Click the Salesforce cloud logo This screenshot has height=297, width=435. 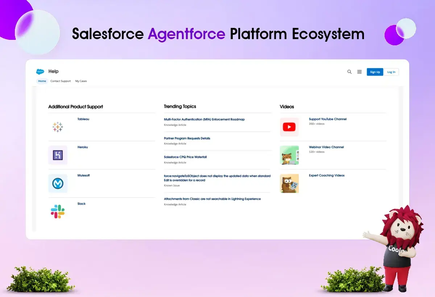pos(40,72)
